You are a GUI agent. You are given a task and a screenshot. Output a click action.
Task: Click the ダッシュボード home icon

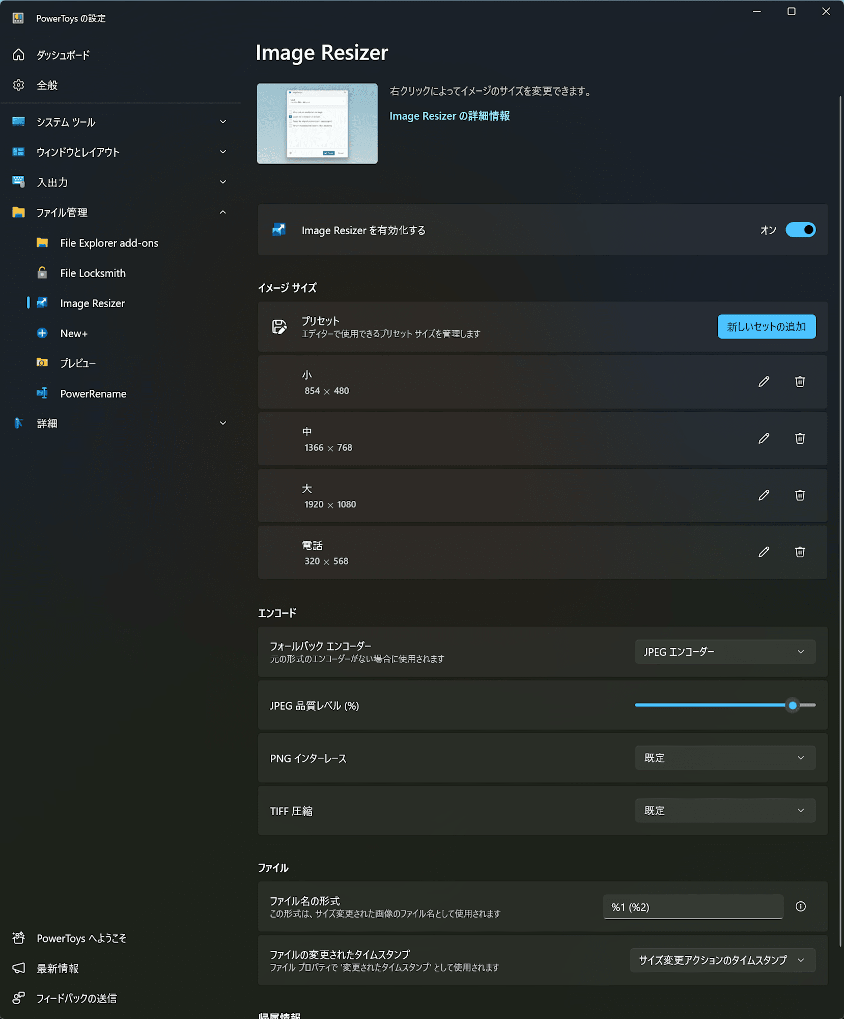tap(18, 55)
